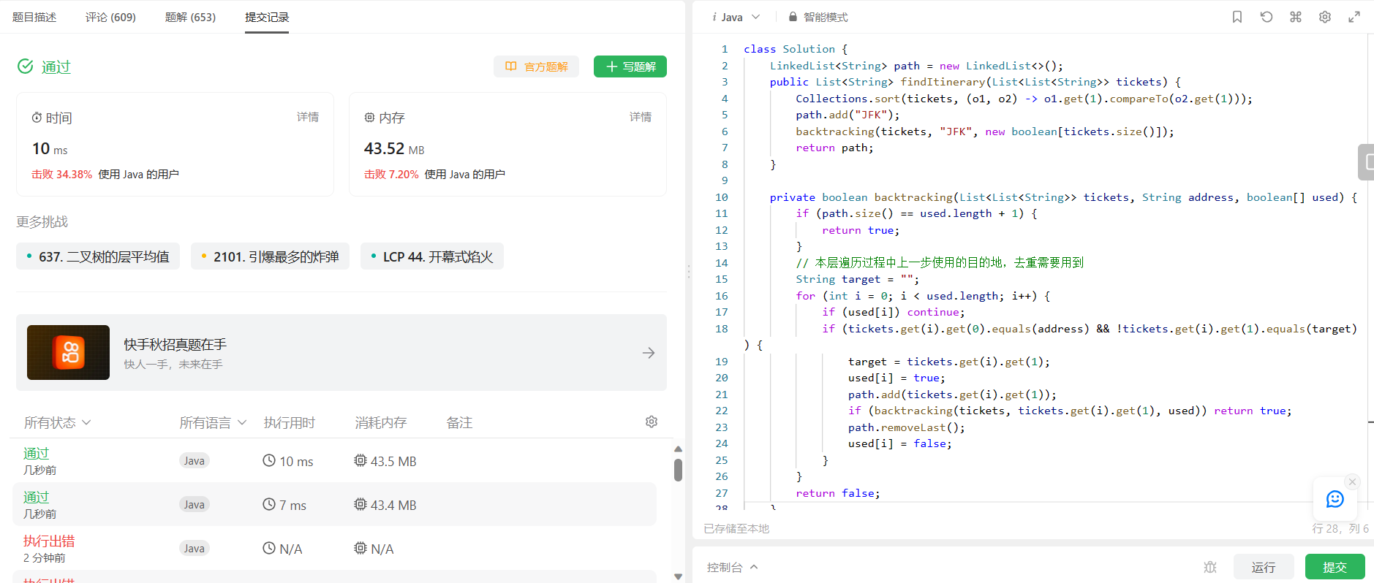Open the 所有状态 filter dropdown
The image size is (1374, 583).
pyautogui.click(x=58, y=422)
